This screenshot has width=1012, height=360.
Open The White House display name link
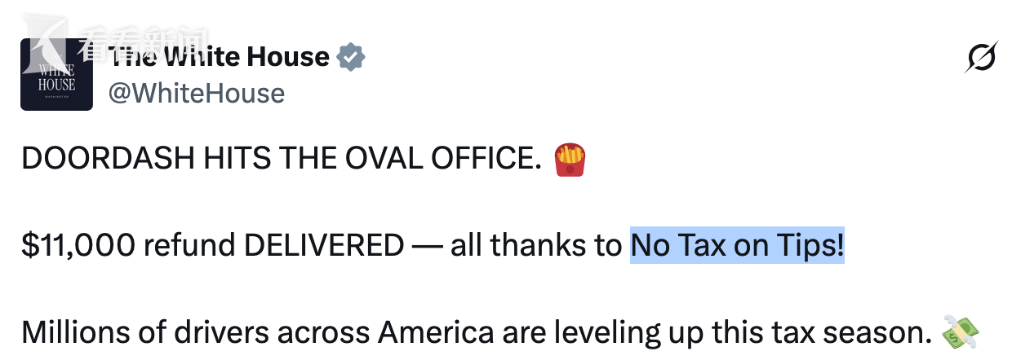[x=219, y=57]
